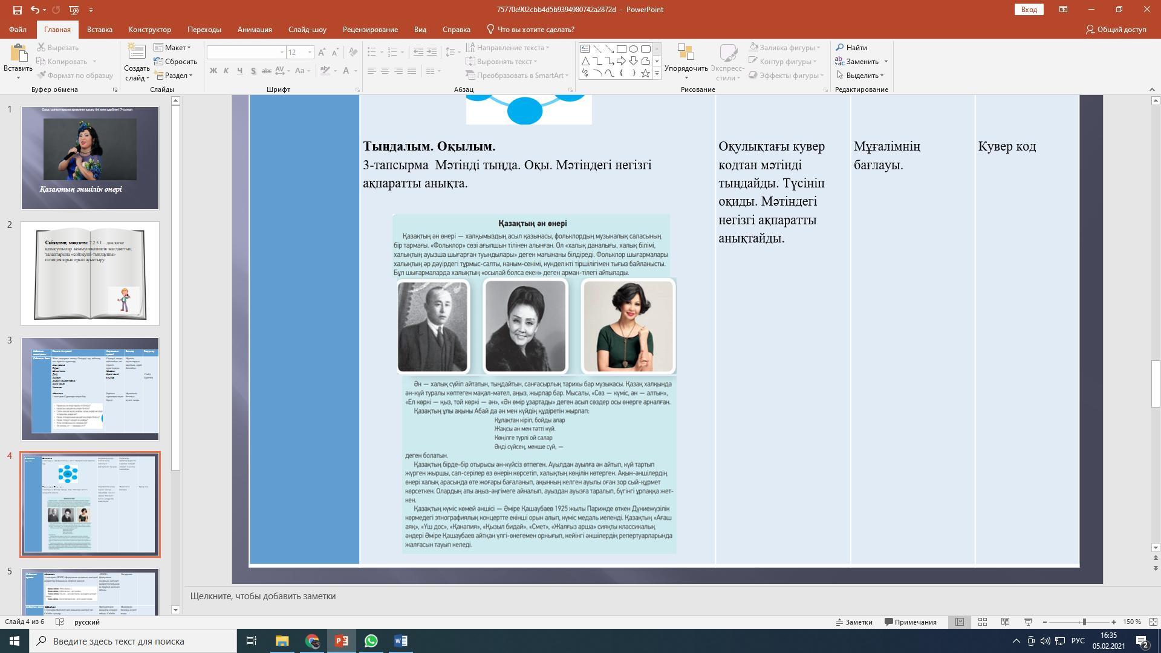Switch to the Анимация ribbon tab
Image resolution: width=1161 pixels, height=653 pixels.
coord(254,29)
